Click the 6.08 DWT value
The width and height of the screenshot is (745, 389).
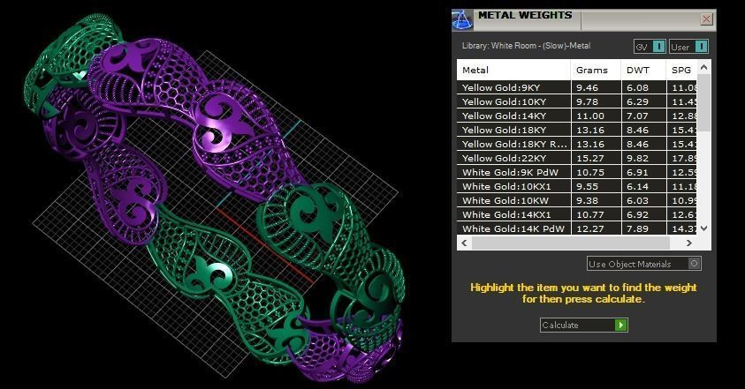[637, 87]
